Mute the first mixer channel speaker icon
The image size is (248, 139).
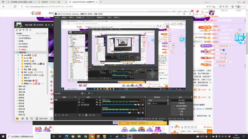(x=139, y=105)
